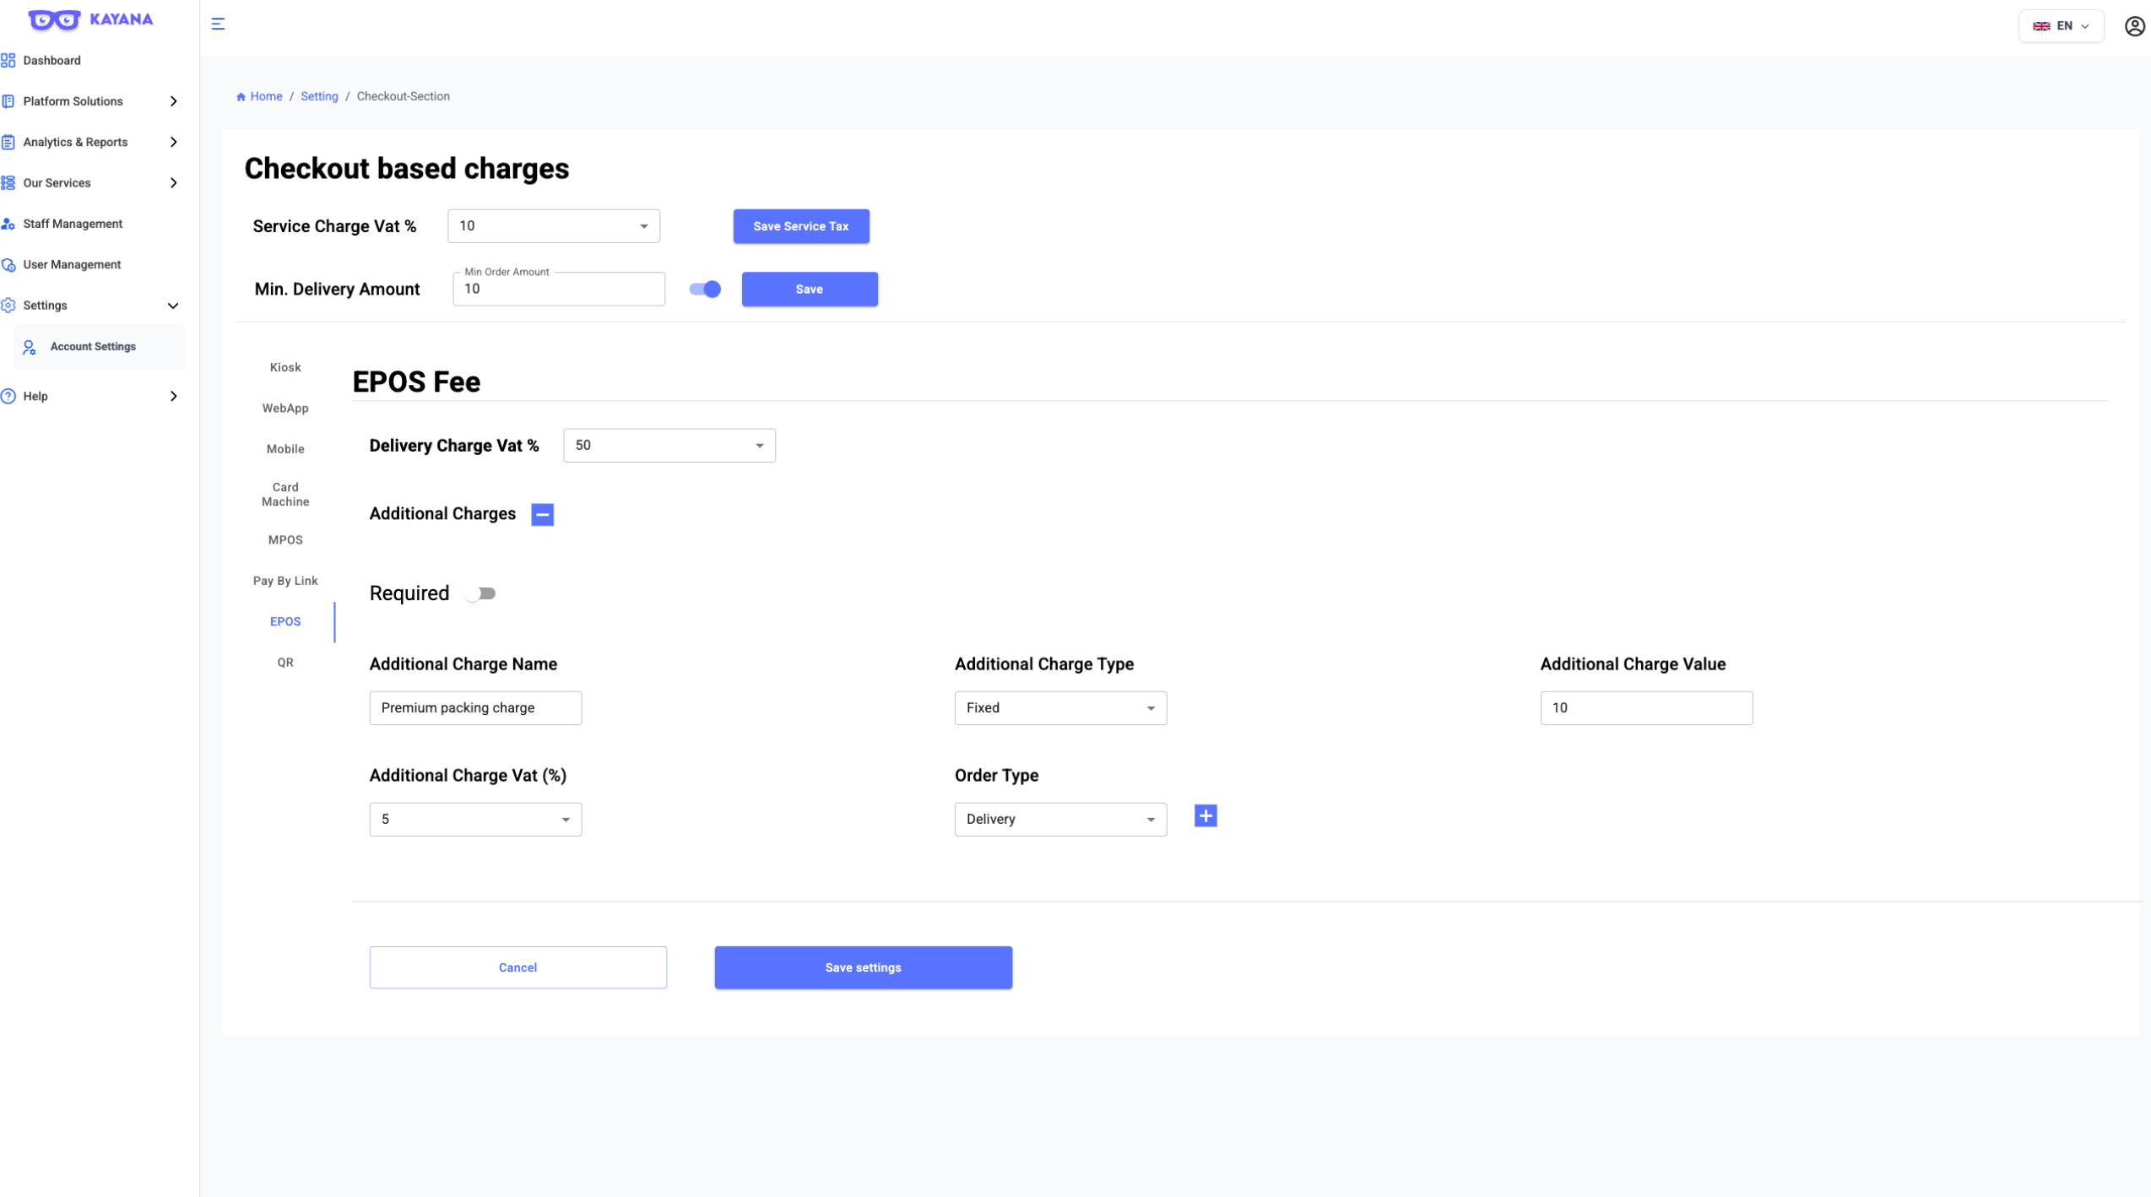Expand Our Services chevron
The width and height of the screenshot is (2151, 1197).
click(174, 182)
